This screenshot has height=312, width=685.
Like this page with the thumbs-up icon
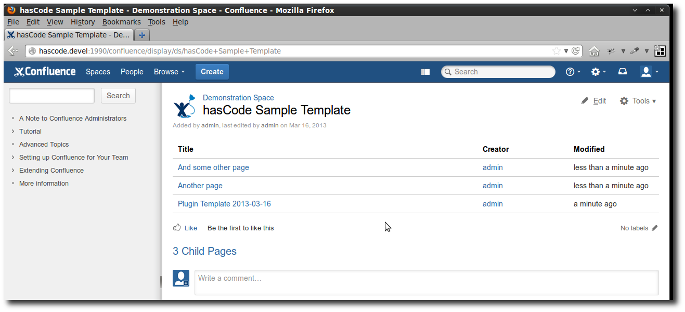177,227
